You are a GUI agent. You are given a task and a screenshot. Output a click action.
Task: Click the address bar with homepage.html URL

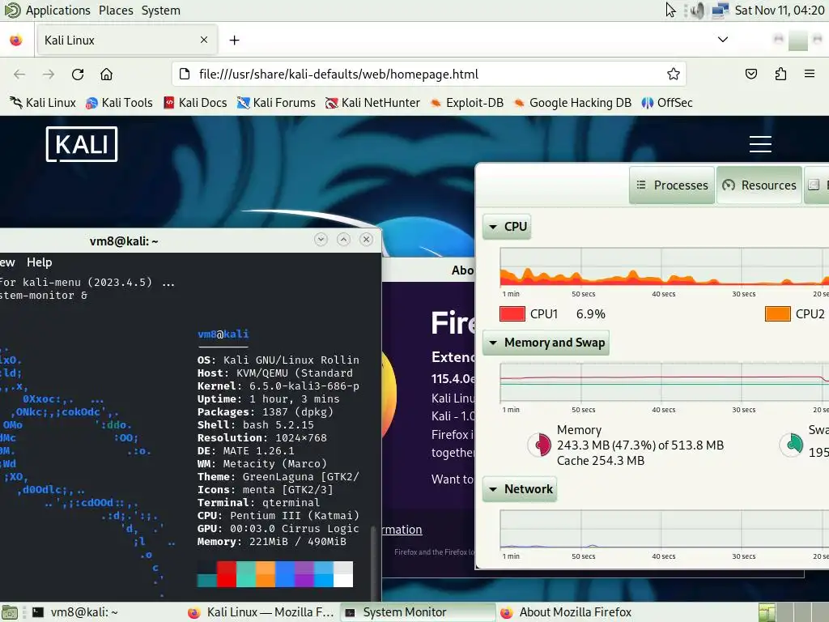pyautogui.click(x=429, y=74)
